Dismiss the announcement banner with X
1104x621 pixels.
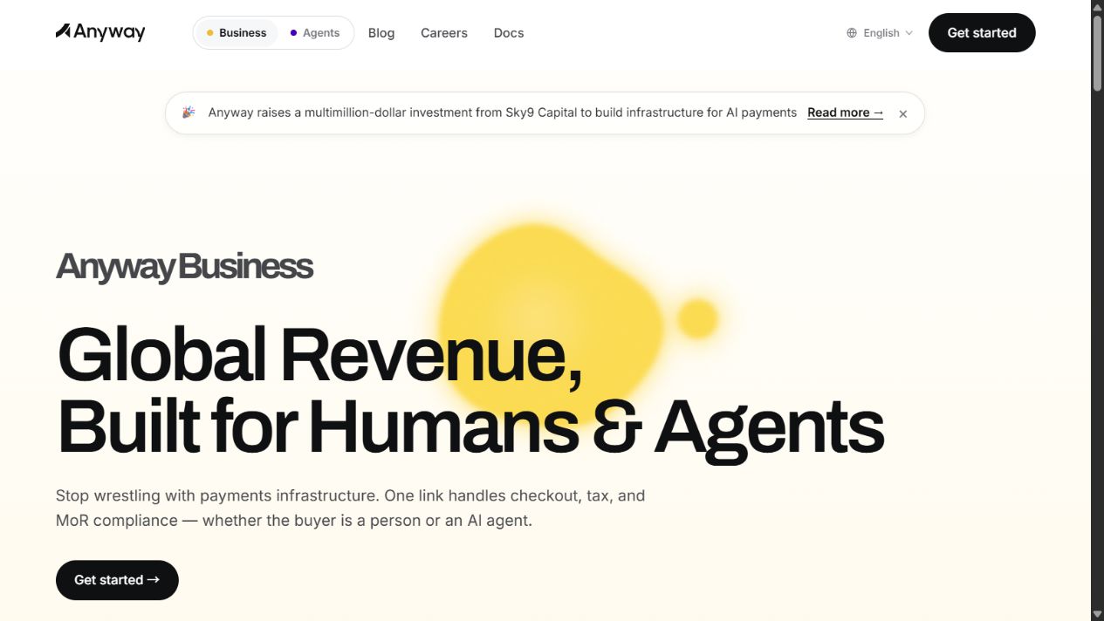[903, 113]
